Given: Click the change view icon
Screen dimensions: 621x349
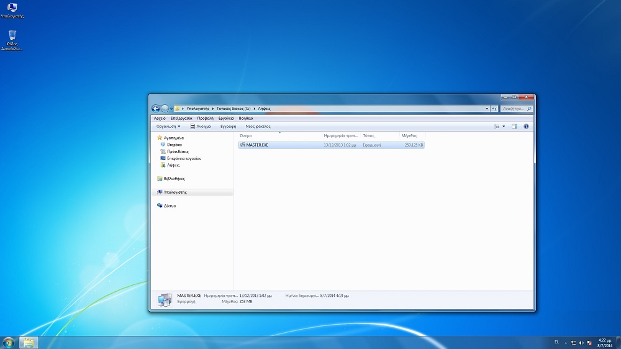Looking at the screenshot, I should 497,126.
